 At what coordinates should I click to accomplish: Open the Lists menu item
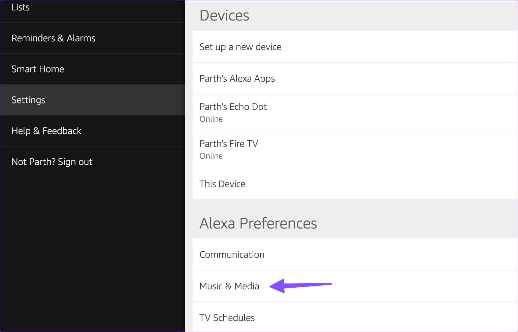21,7
